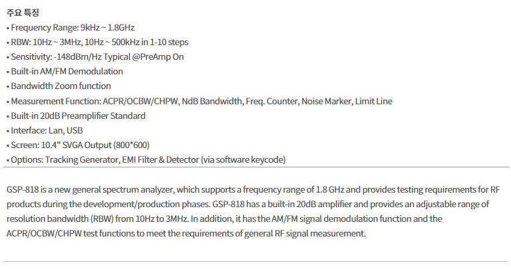The height and width of the screenshot is (269, 511).
Task: Select the Frequency Range 9kHz~1.8GHz line
Action: coord(71,28)
